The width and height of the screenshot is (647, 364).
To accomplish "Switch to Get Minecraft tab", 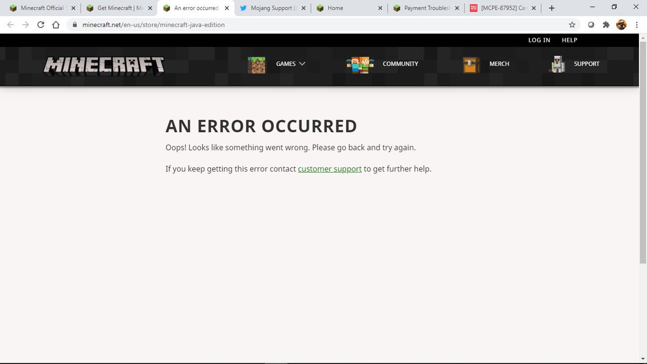I will point(119,8).
